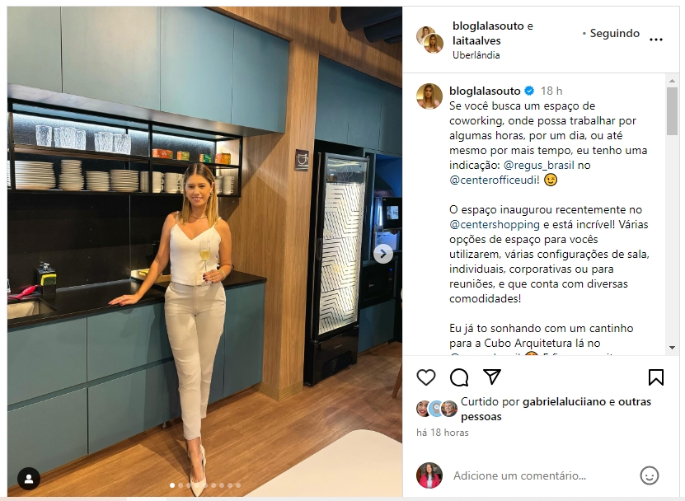Select the second carousel dot indicator
Image resolution: width=685 pixels, height=501 pixels.
point(181,485)
